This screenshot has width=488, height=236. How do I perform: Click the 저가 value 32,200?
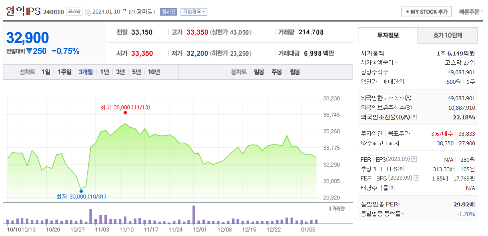click(x=197, y=53)
